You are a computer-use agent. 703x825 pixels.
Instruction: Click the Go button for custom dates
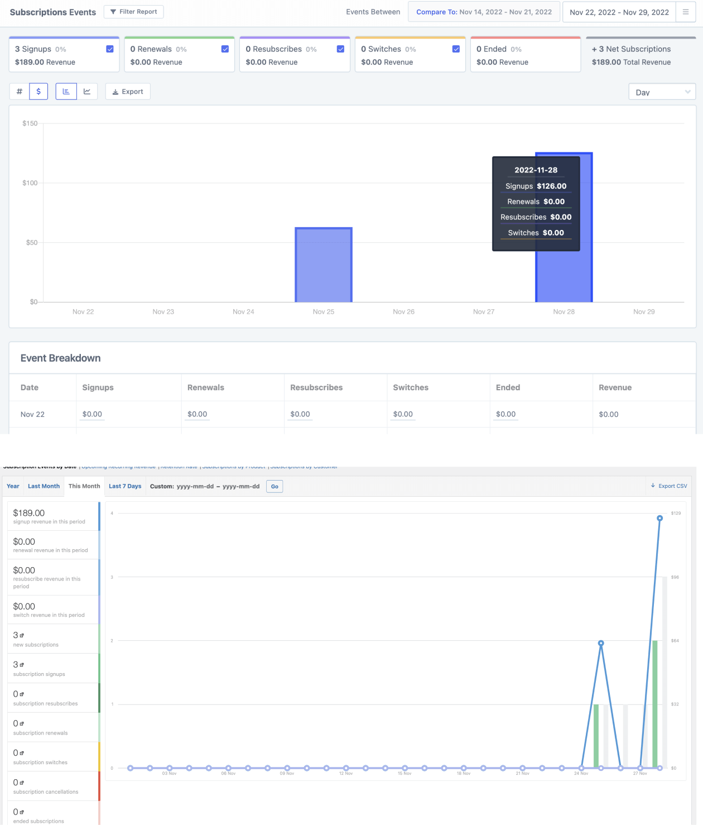point(274,486)
